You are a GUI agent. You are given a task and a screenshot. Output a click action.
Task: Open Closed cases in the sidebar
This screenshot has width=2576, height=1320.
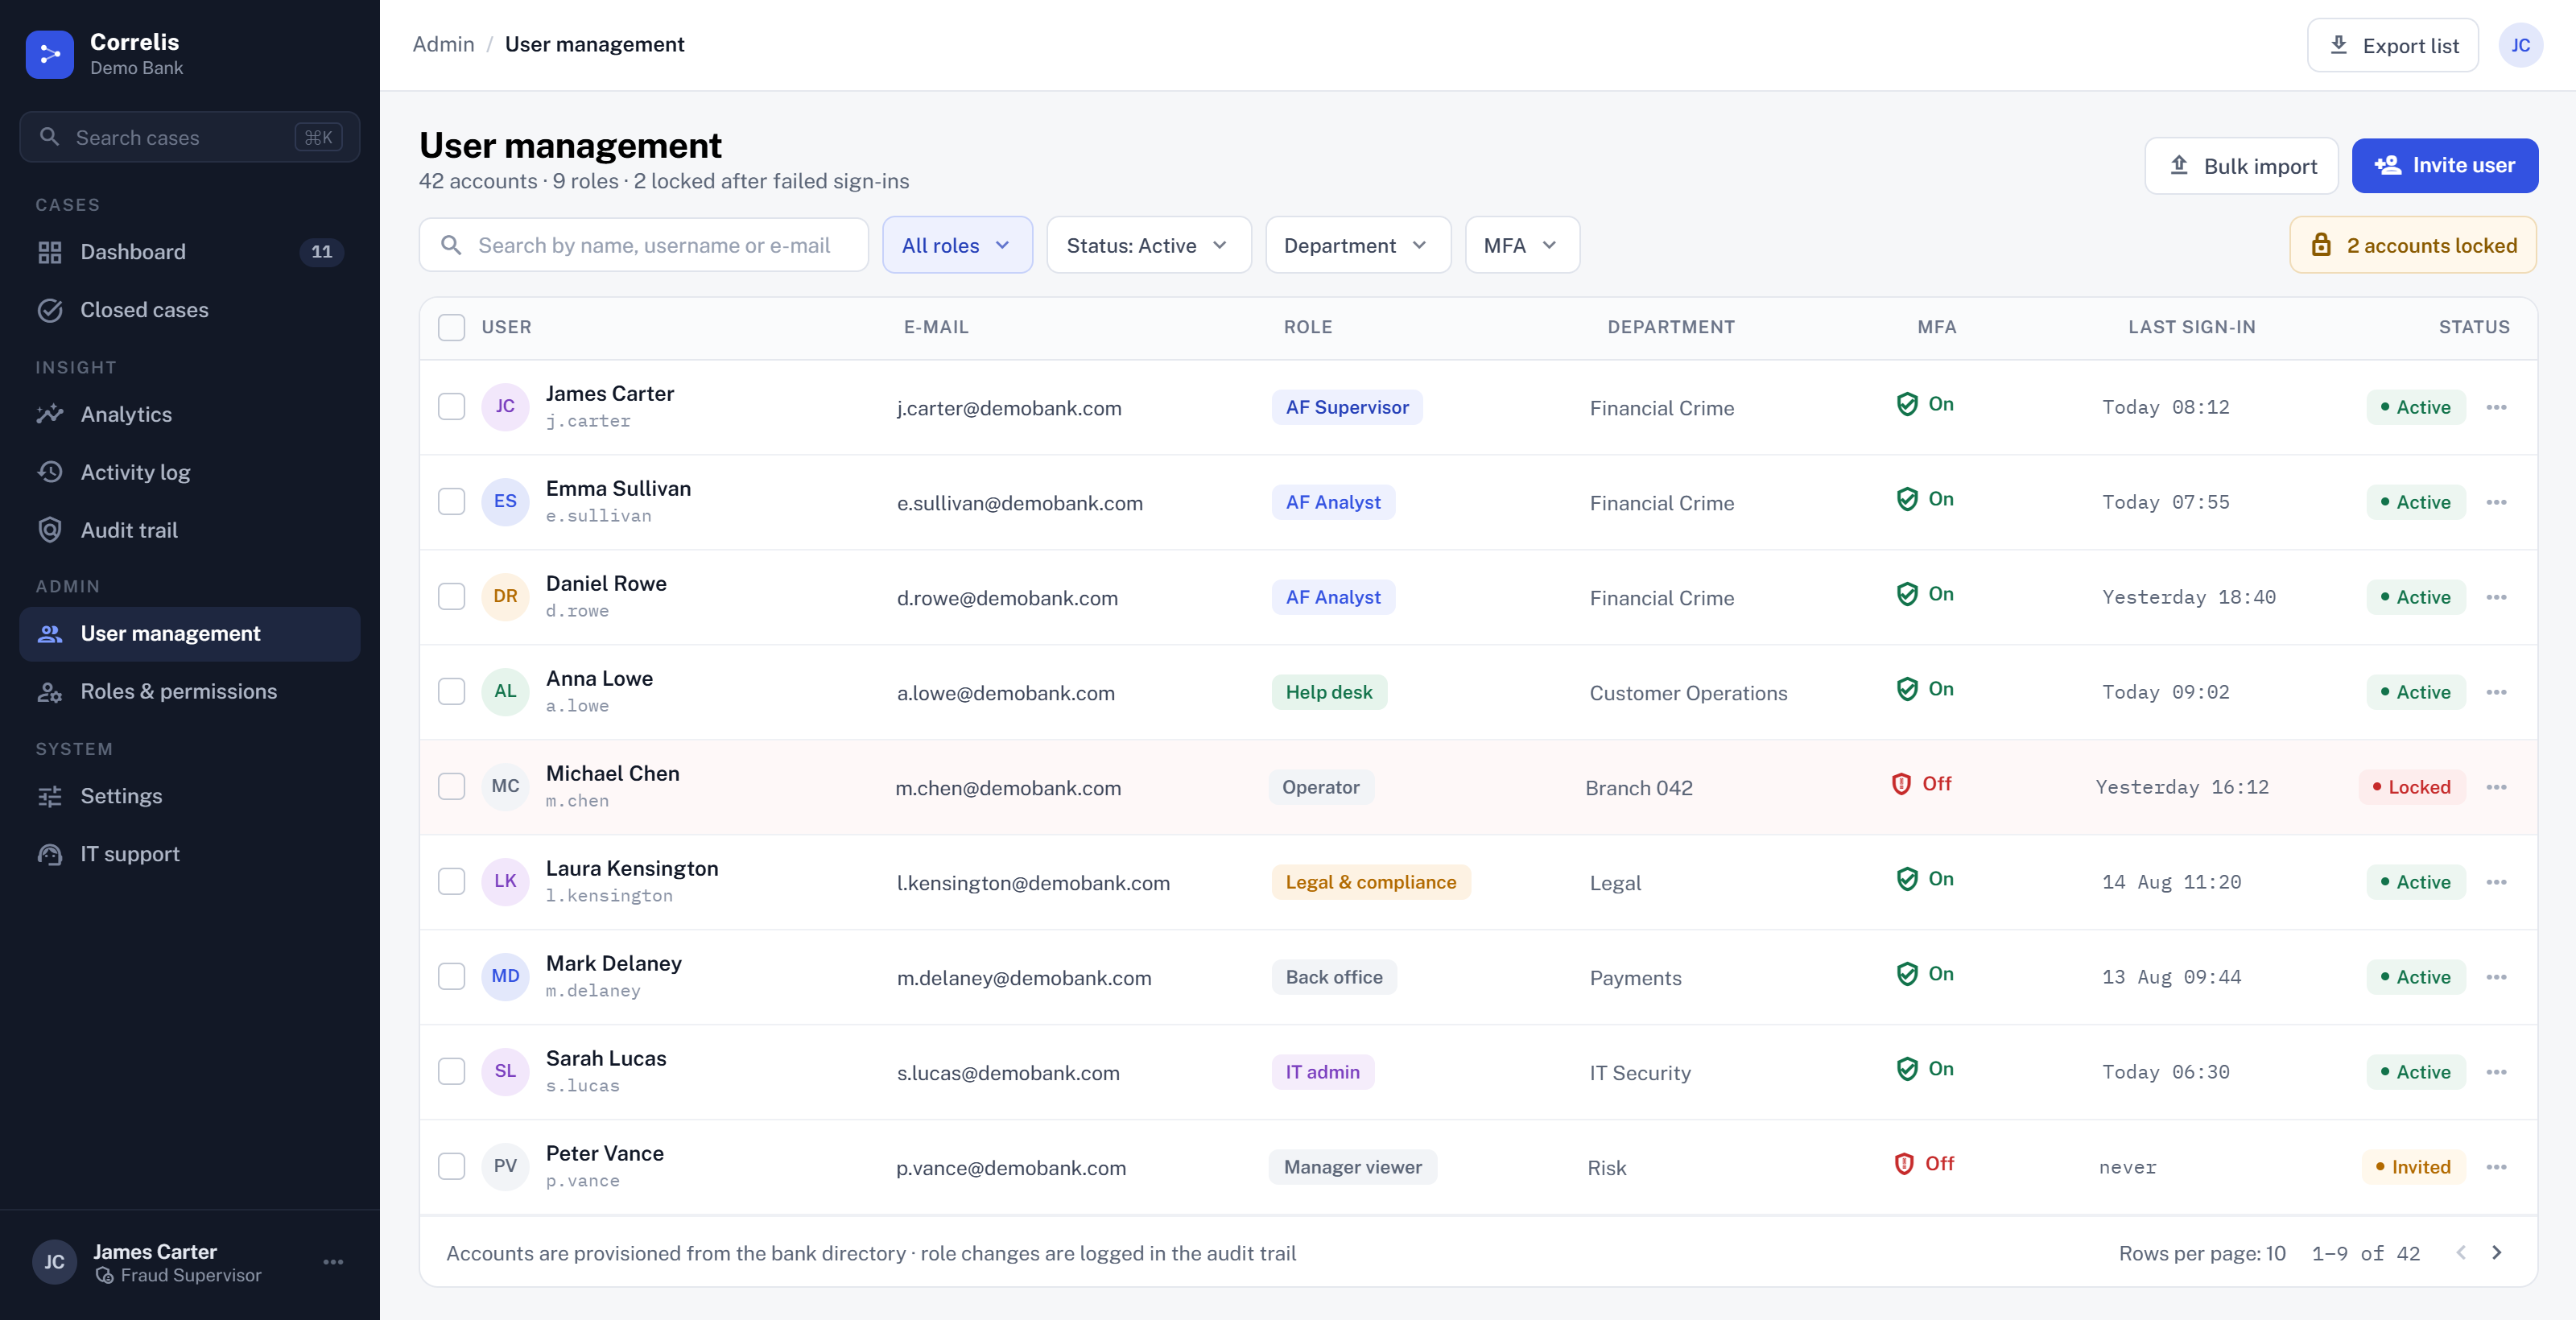coord(190,310)
